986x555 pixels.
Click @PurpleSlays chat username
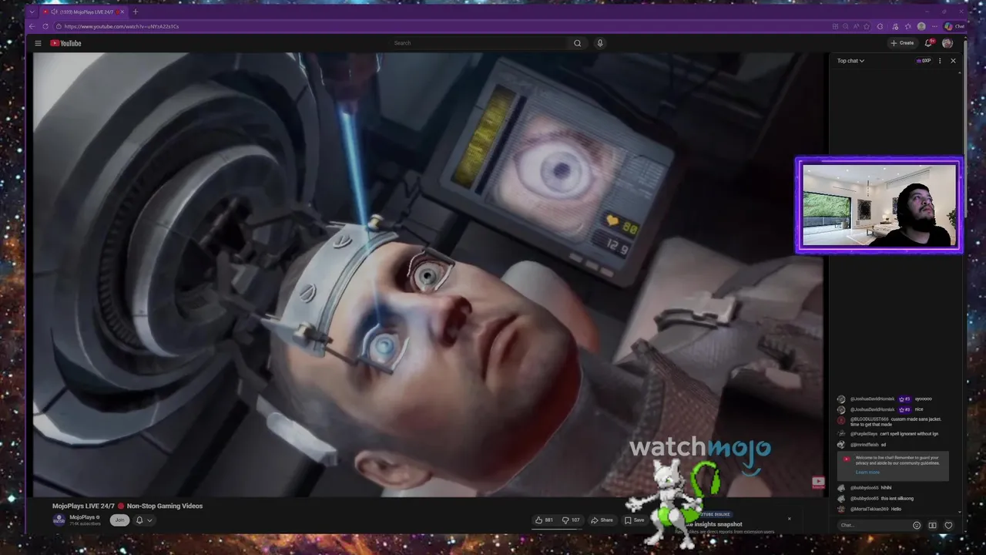[x=864, y=434]
